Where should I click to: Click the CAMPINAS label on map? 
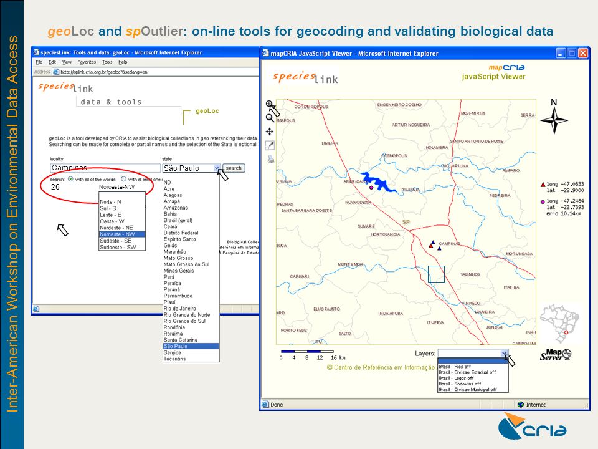click(x=449, y=244)
